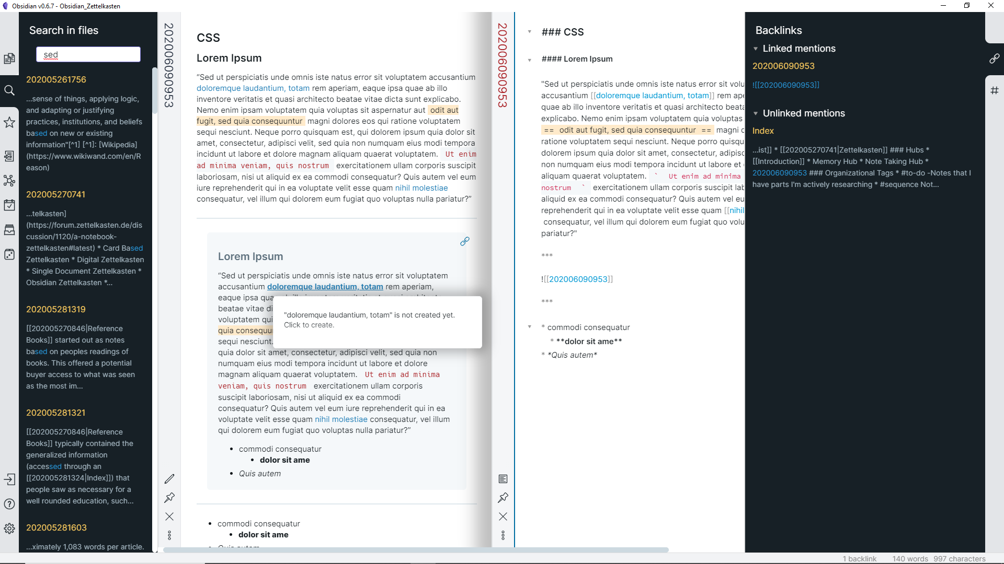
Task: Select the sed search input field
Action: [88, 54]
